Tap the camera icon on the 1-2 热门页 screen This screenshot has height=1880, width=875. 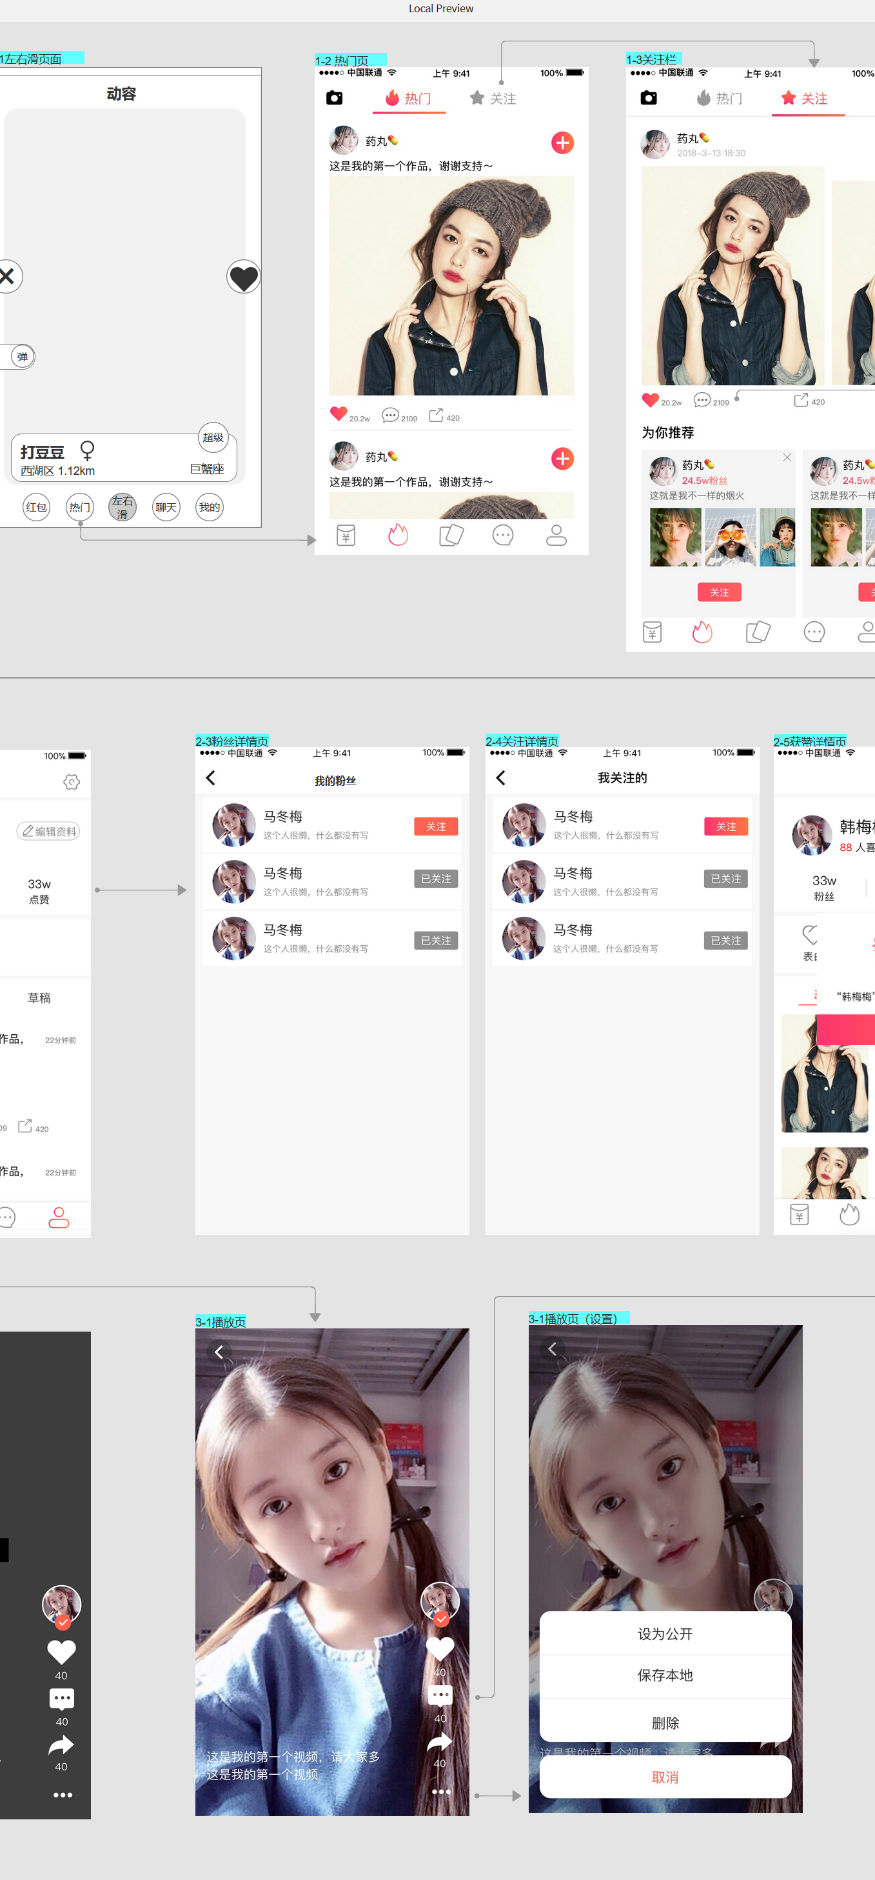pyautogui.click(x=334, y=98)
